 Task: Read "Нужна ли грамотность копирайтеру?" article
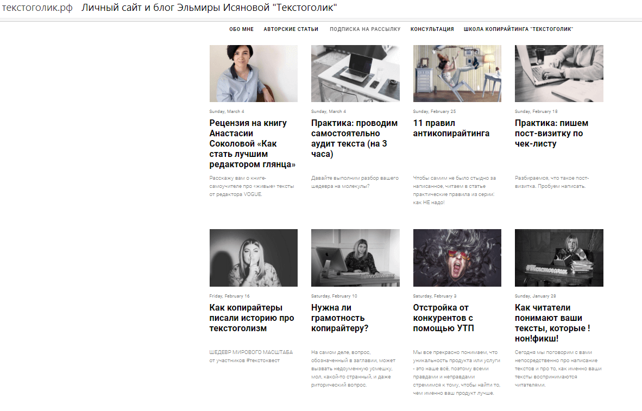coord(339,318)
